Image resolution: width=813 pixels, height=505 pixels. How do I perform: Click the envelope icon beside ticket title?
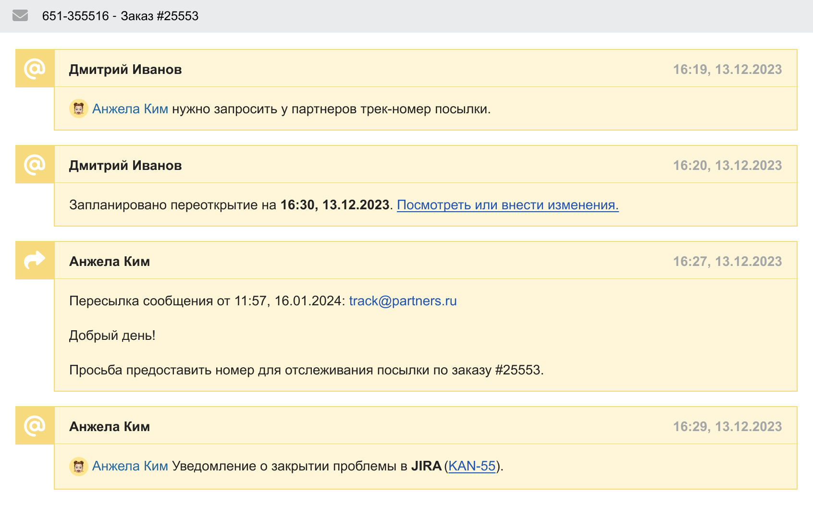click(20, 16)
